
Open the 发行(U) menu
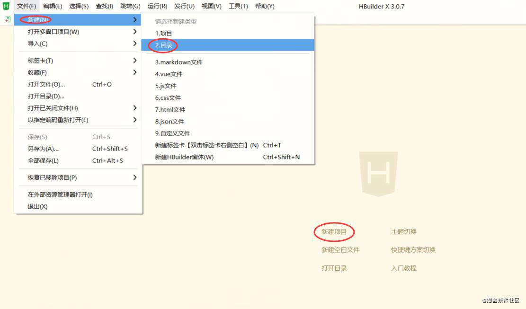pyautogui.click(x=185, y=6)
